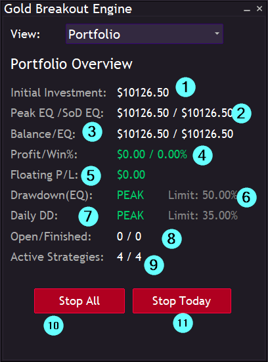Click marker 6 next to Drawdown limit
This screenshot has height=362, width=268.
pos(246,197)
